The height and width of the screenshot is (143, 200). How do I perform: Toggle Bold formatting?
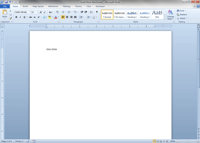pos(16,17)
